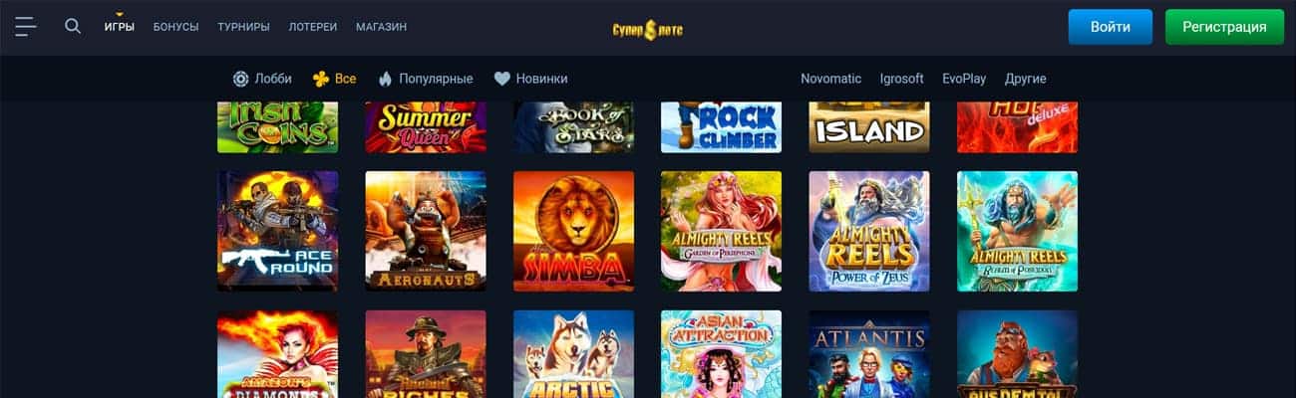Image resolution: width=1296 pixels, height=398 pixels.
Task: Filter games by Igrosoft provider
Action: (x=901, y=79)
